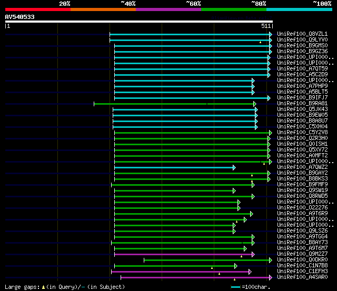Click the 511 end position label
Image resolution: width=337 pixels, height=291 pixels.
click(266, 26)
